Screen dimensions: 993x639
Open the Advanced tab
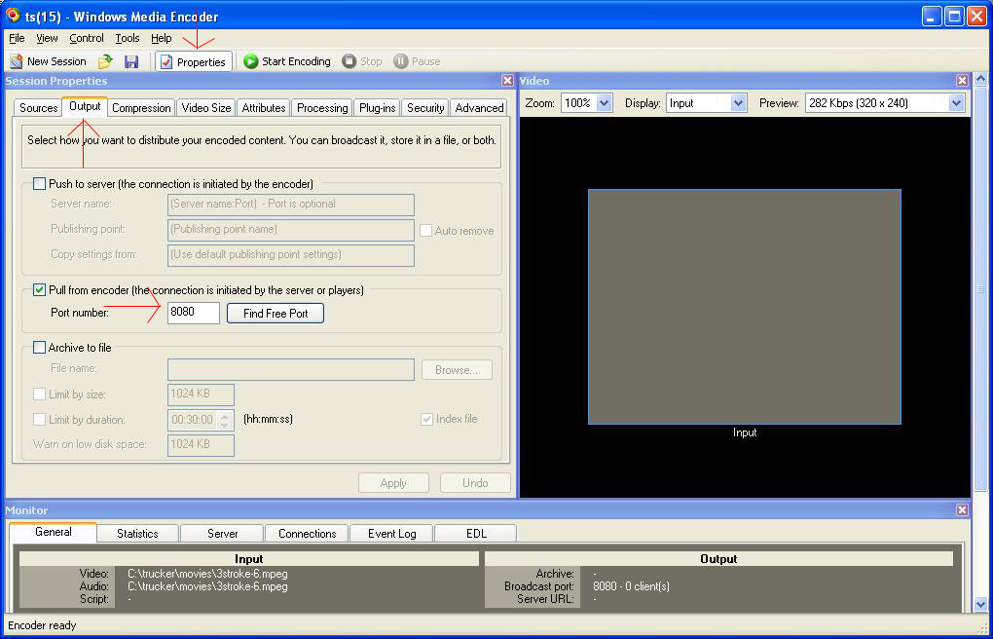tap(479, 108)
